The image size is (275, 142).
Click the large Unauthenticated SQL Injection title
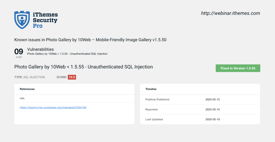84,67
